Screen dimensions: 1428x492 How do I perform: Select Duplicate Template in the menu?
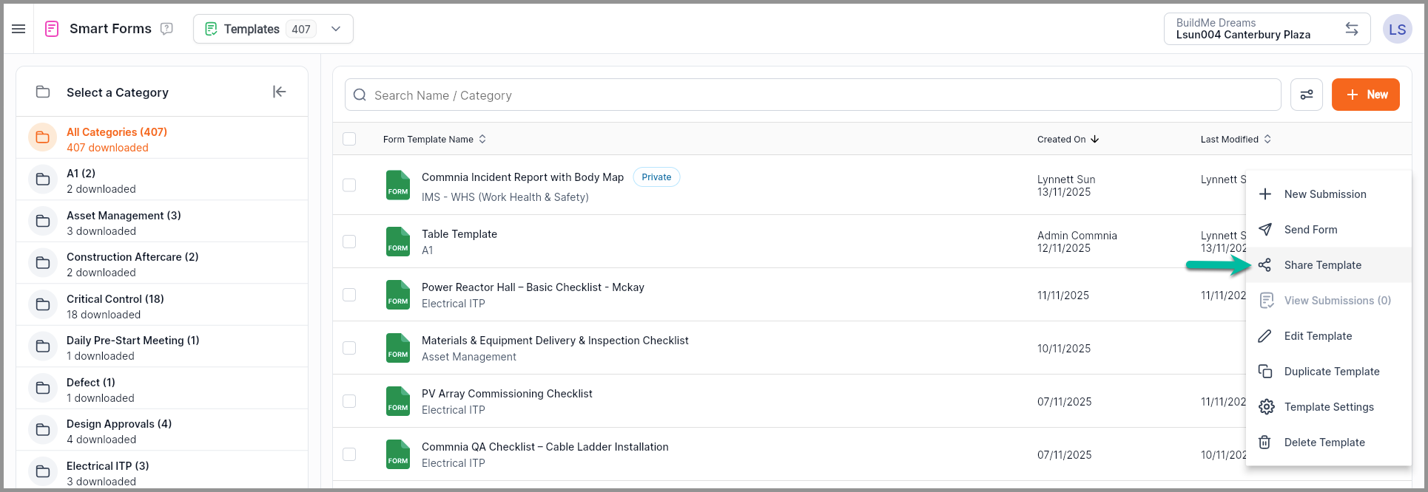pyautogui.click(x=1331, y=372)
